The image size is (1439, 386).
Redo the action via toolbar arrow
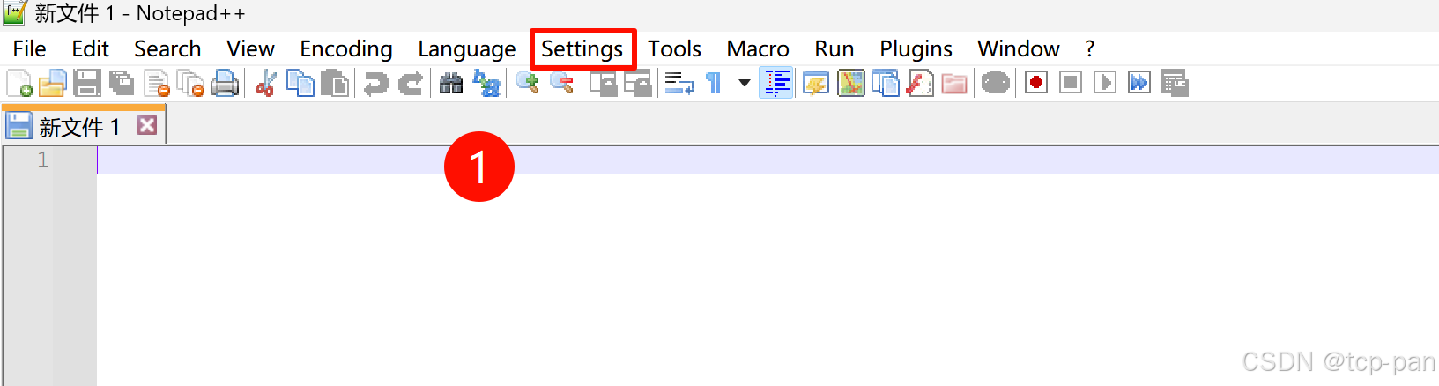click(411, 84)
